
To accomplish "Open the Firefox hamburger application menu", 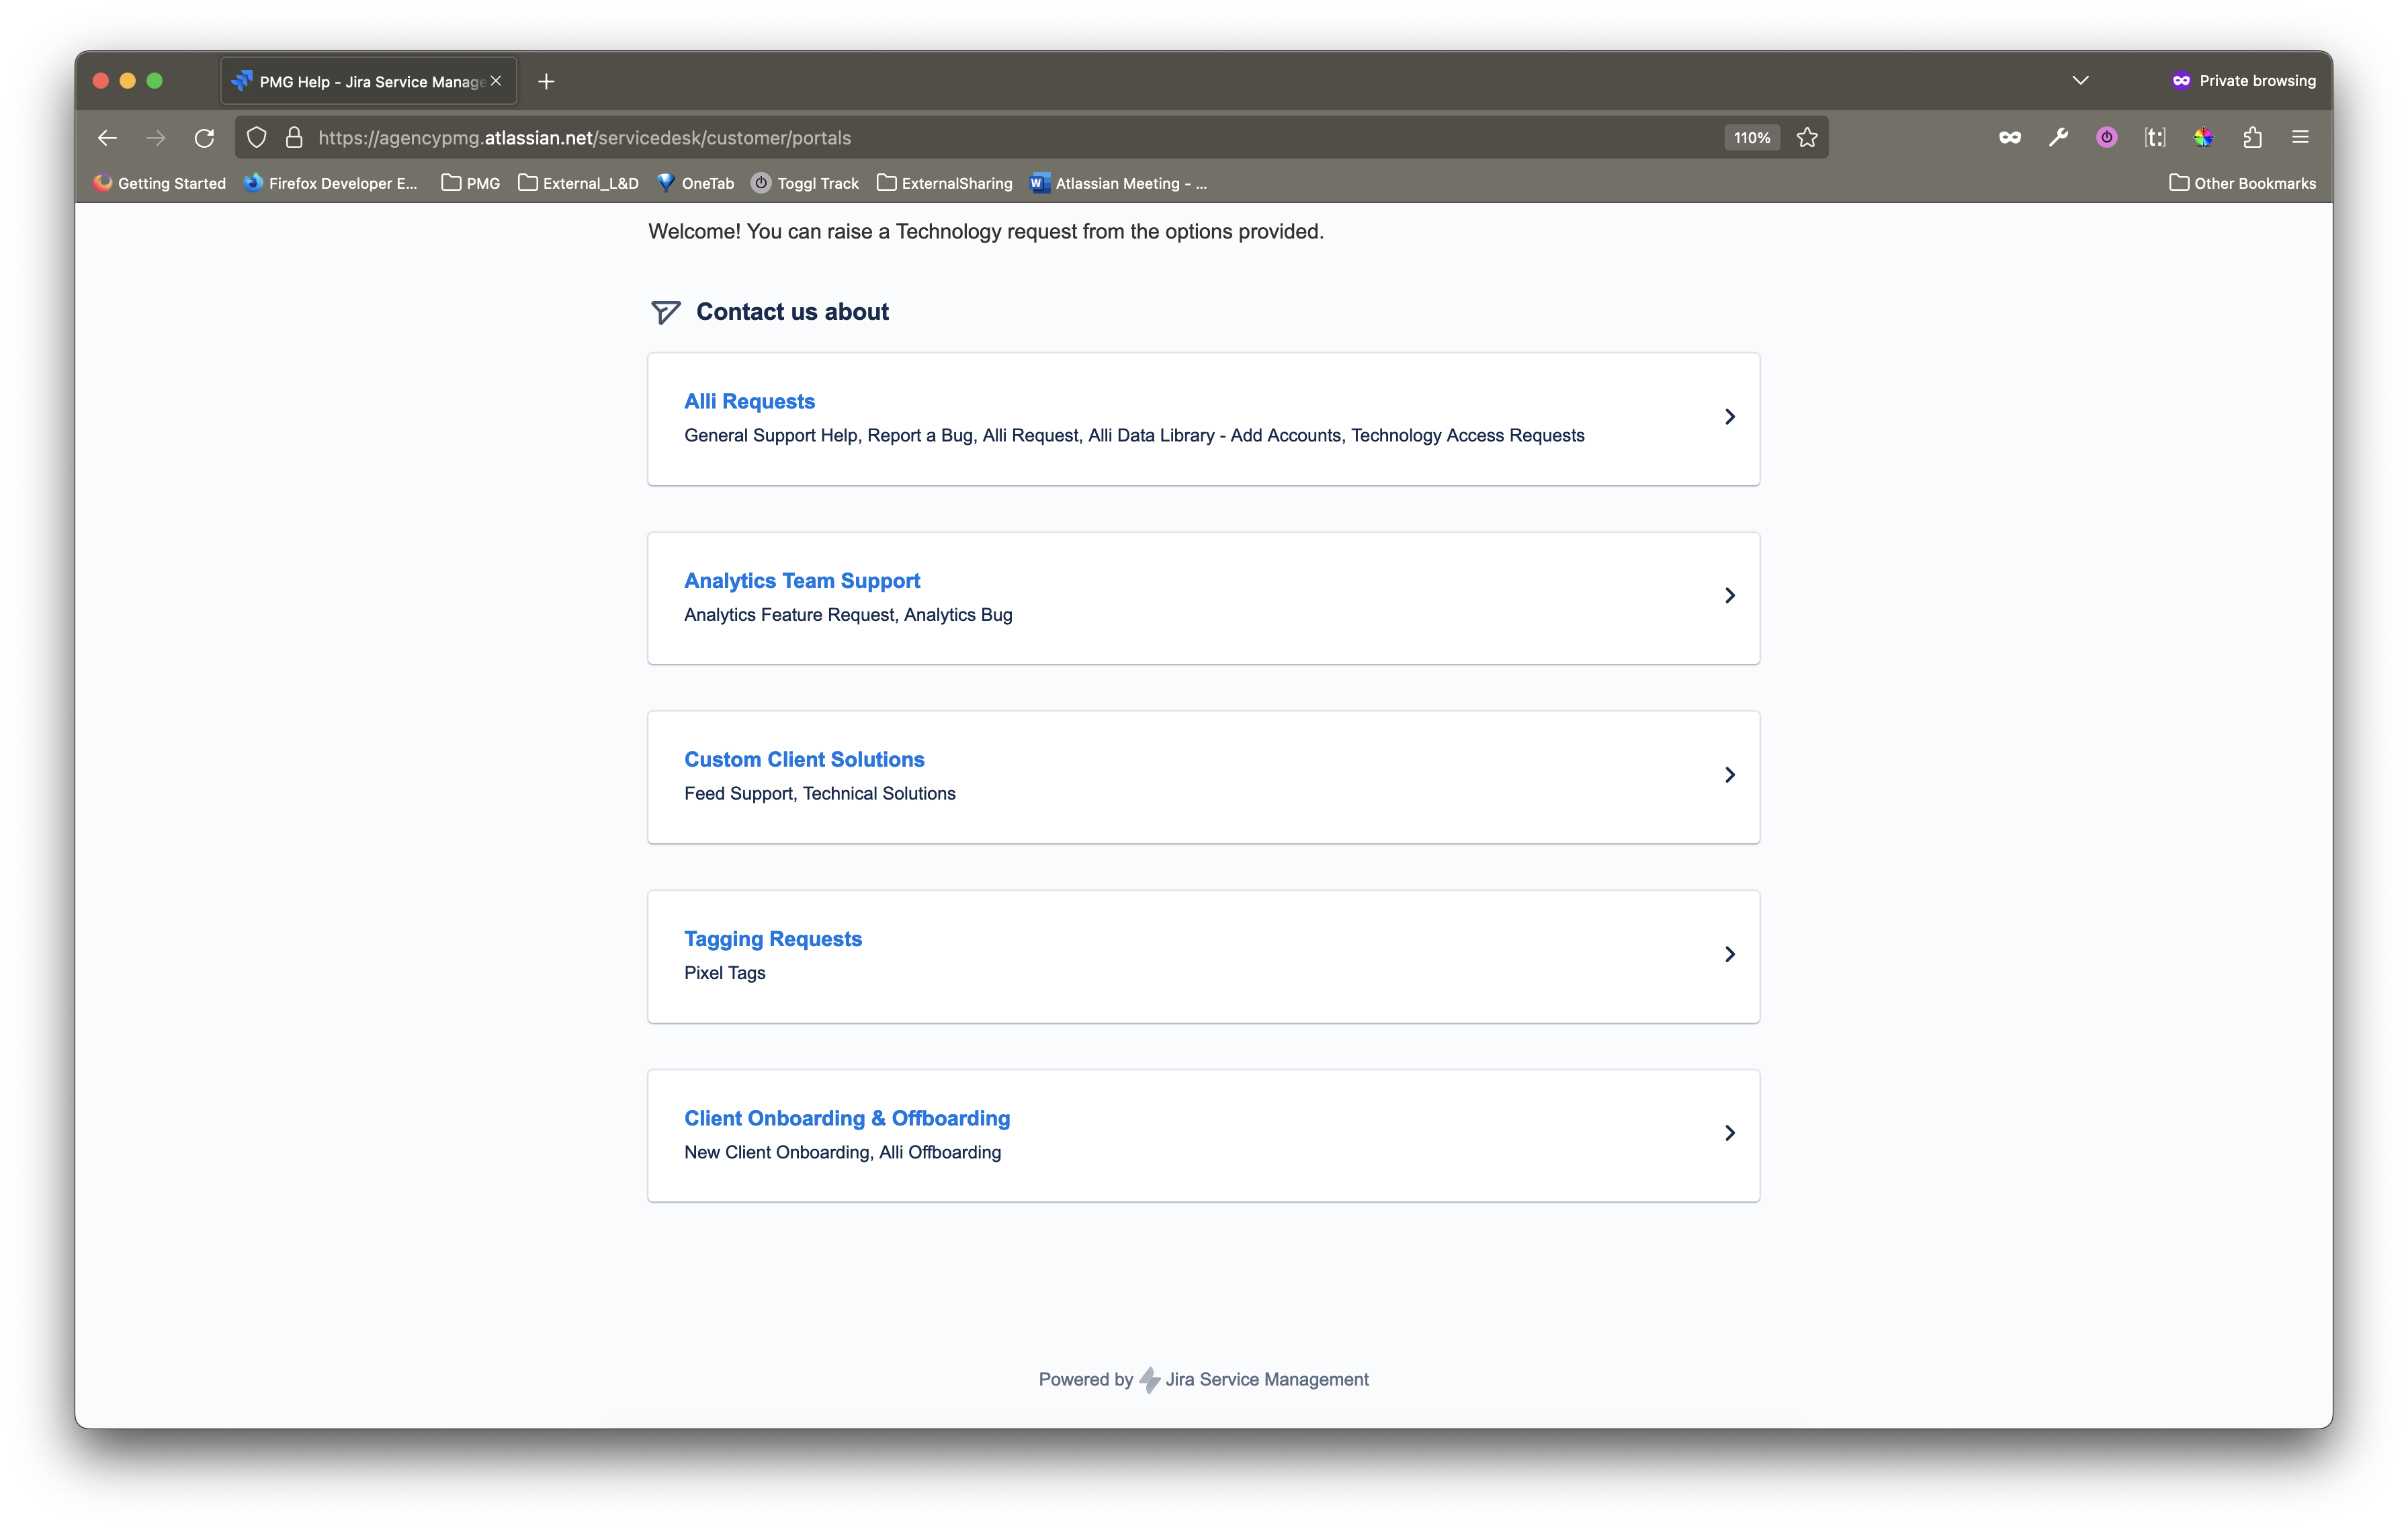I will click(2300, 138).
